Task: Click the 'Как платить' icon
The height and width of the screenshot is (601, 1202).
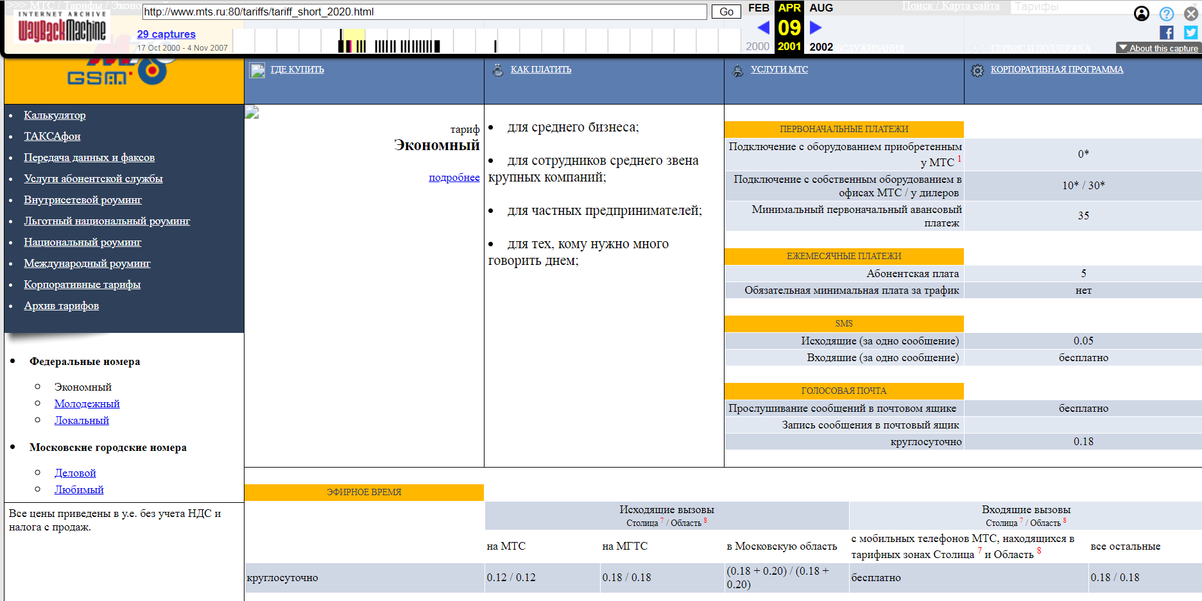Action: (x=497, y=70)
